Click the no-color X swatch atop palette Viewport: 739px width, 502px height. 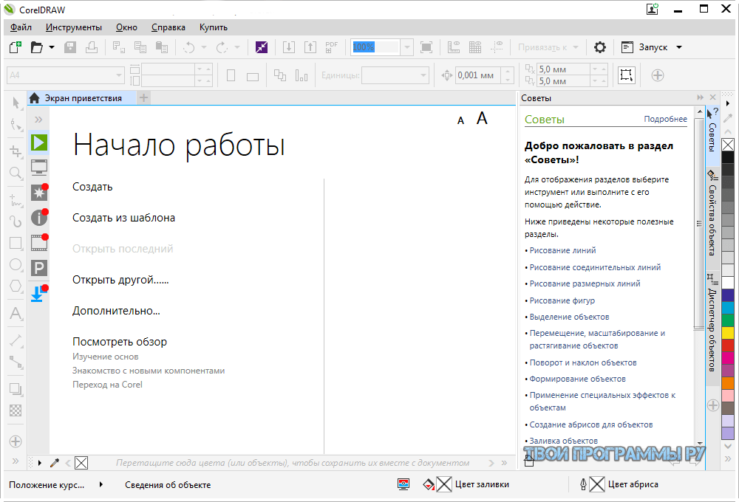(728, 145)
